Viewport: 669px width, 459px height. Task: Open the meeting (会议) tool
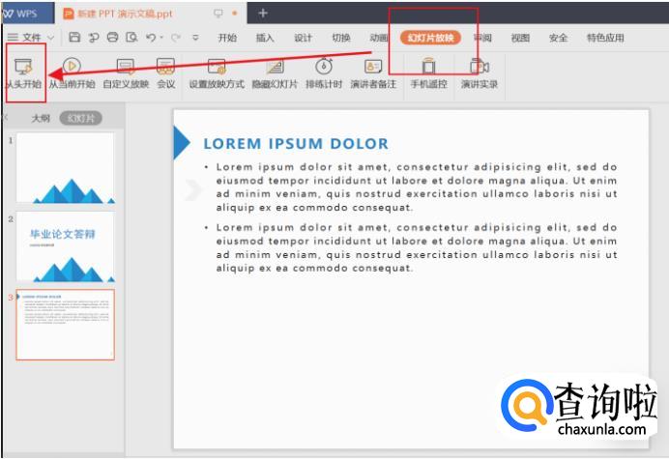coord(165,73)
